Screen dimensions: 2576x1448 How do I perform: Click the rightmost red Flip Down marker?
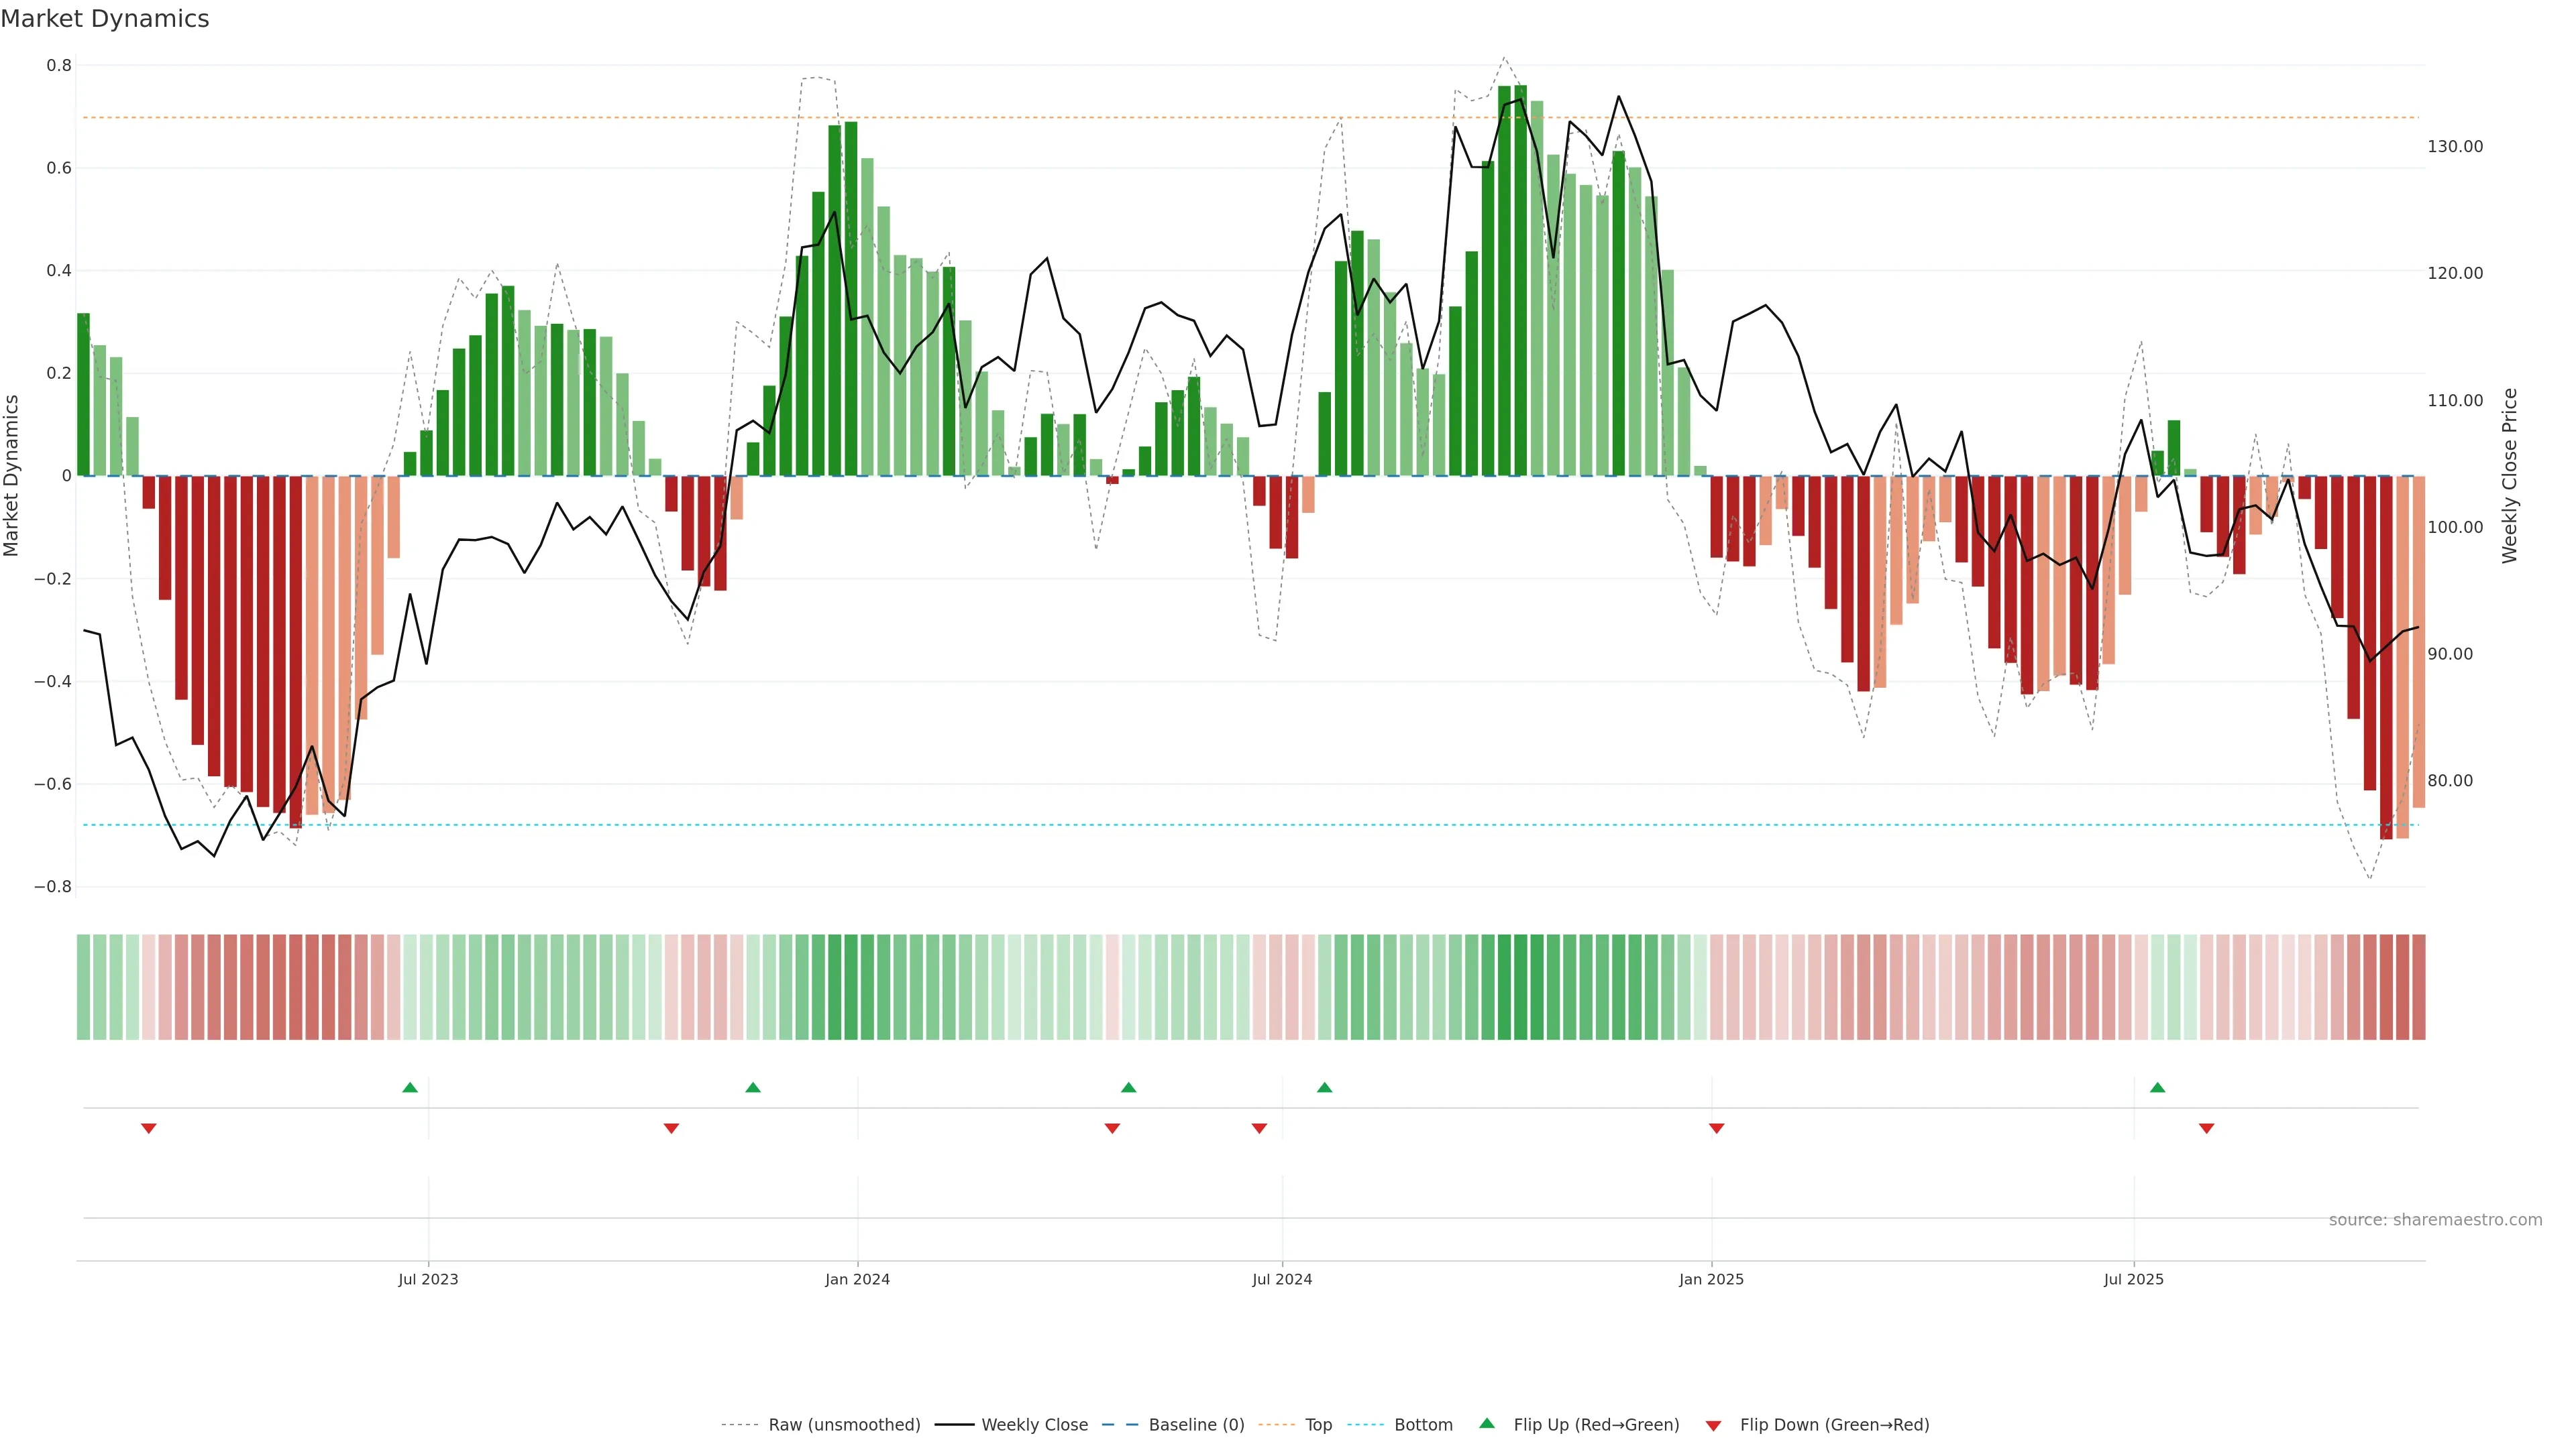(x=2206, y=1128)
